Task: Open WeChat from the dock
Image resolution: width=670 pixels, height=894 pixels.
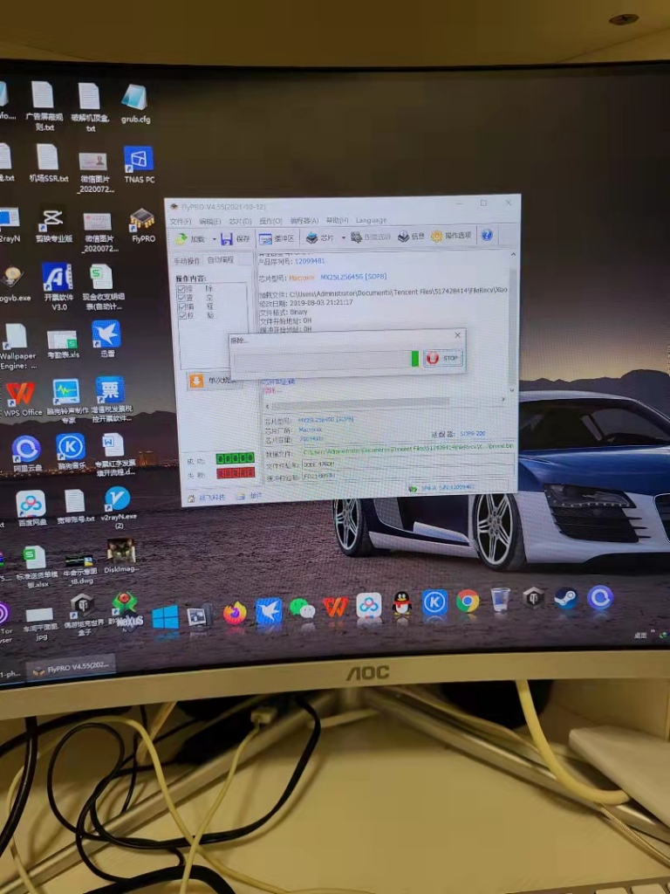Action: (302, 609)
